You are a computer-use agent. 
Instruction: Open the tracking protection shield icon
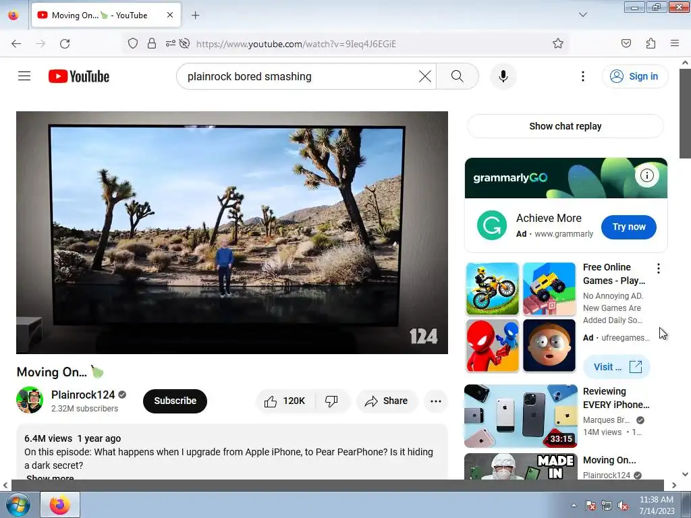pyautogui.click(x=133, y=44)
